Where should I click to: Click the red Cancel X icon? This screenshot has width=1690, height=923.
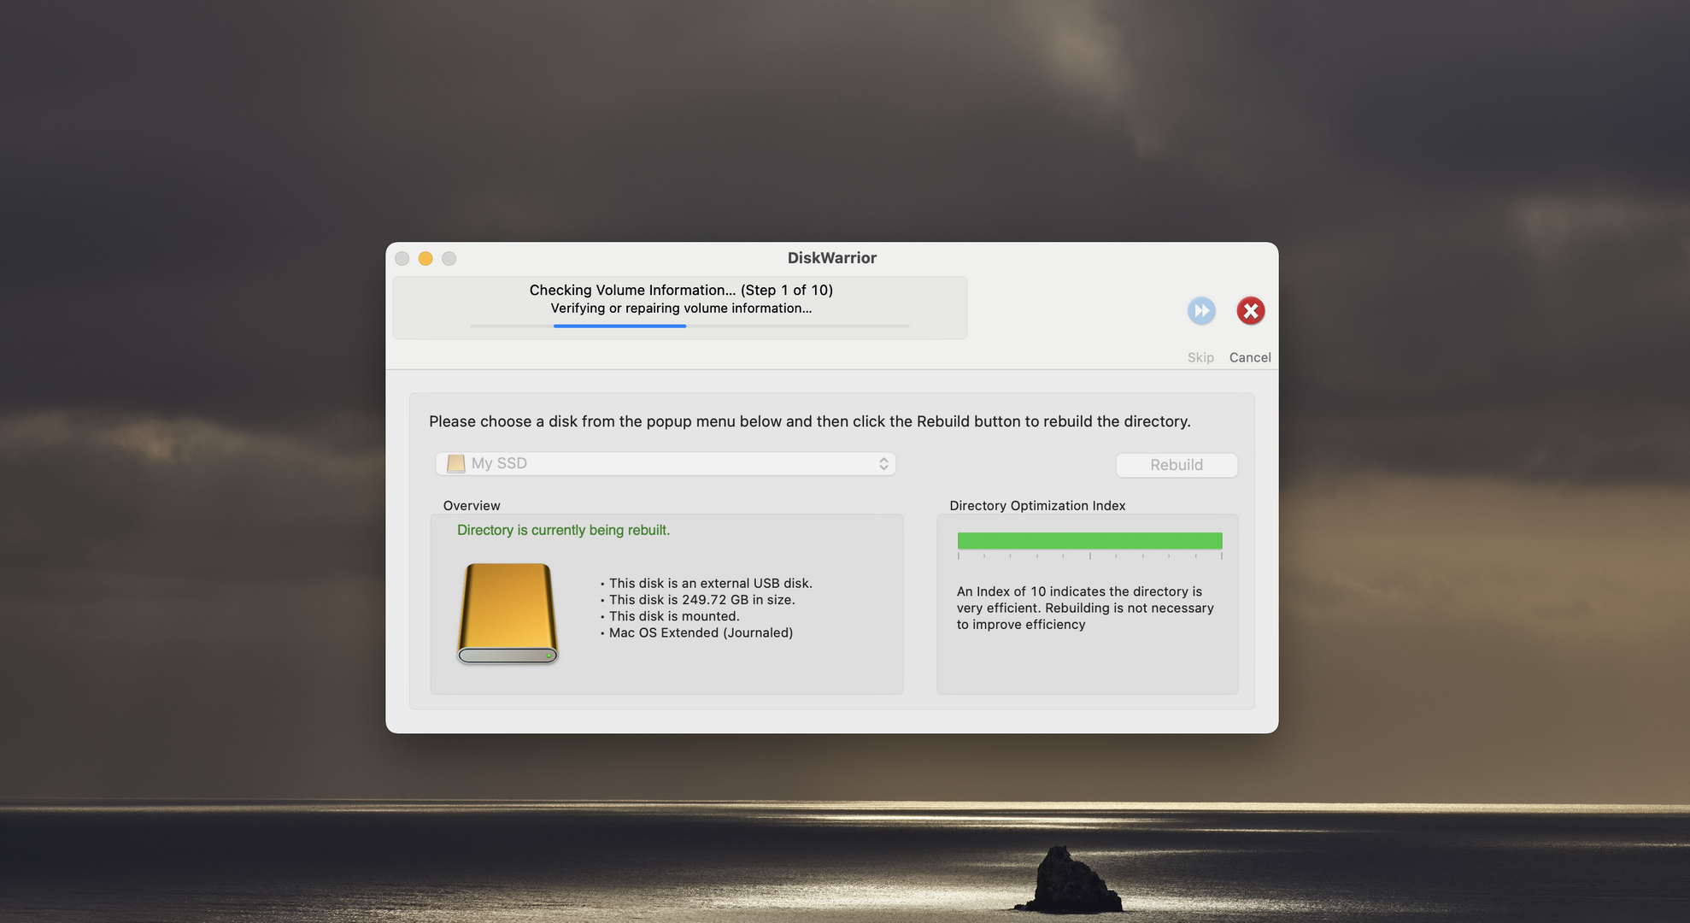click(x=1250, y=310)
